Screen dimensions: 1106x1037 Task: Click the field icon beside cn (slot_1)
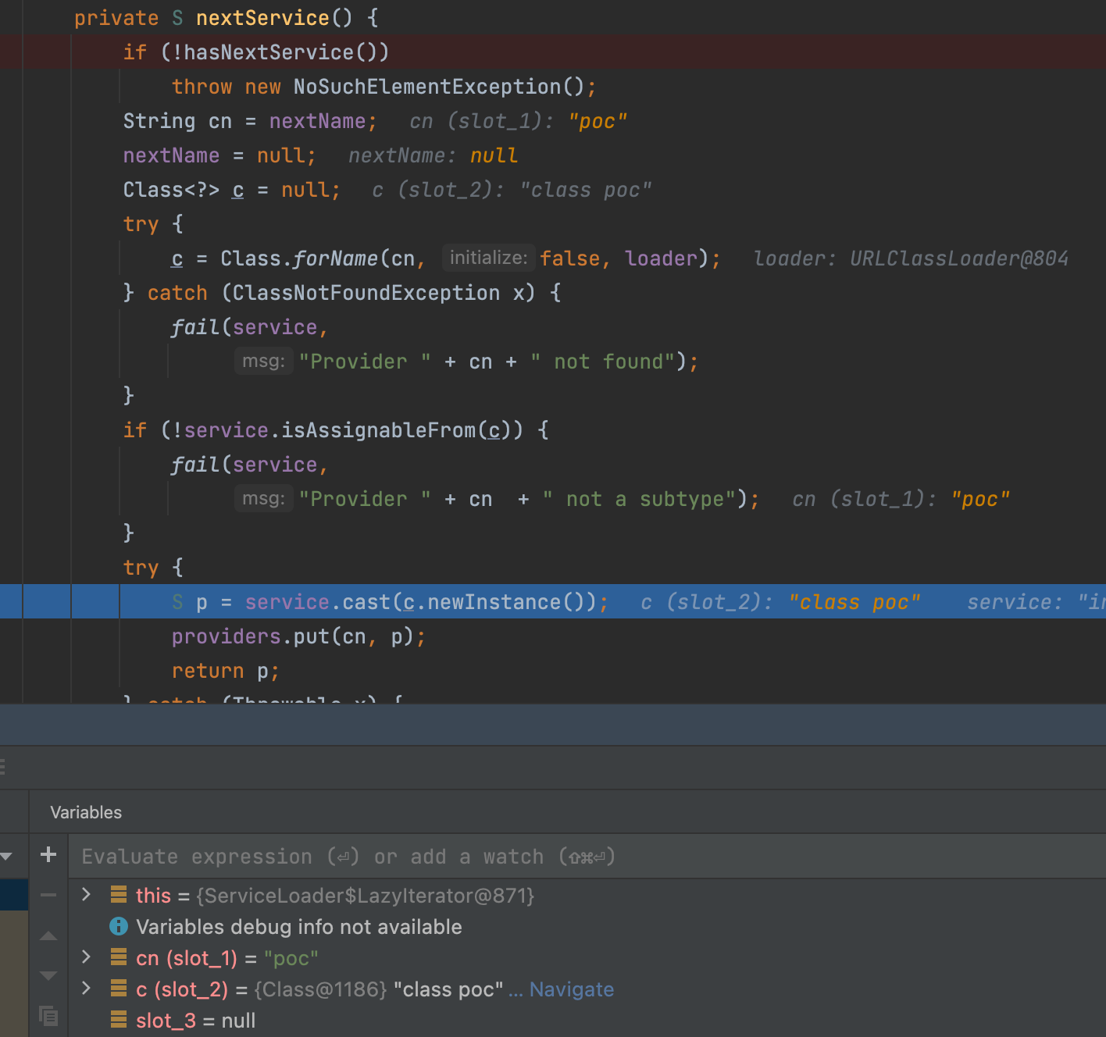(x=119, y=957)
